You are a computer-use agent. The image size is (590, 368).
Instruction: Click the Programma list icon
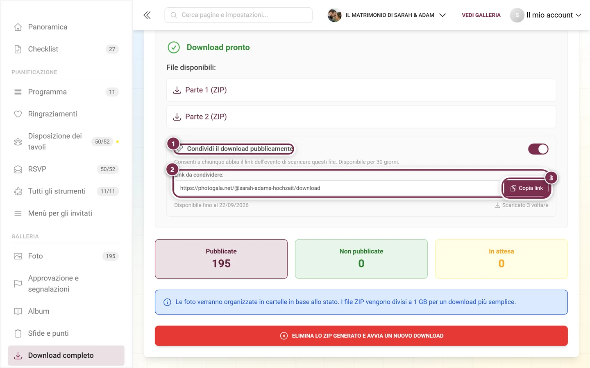point(18,92)
